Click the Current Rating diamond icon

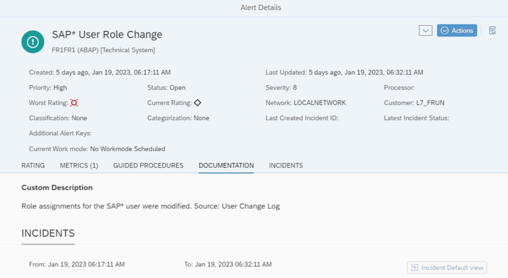(x=197, y=103)
